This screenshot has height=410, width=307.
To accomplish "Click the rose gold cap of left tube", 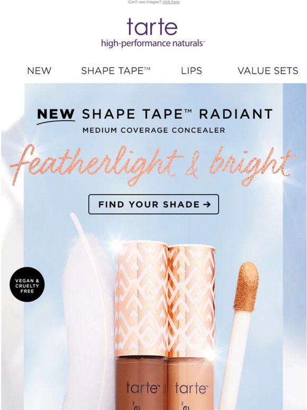I will (141, 299).
